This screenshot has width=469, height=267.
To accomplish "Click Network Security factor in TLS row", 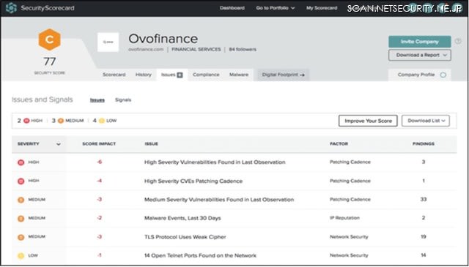I will (349, 237).
